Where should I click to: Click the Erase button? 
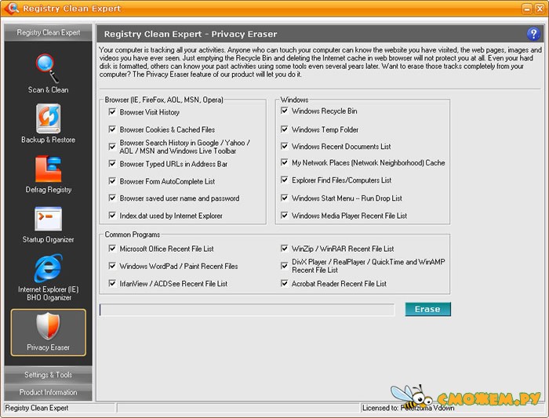(x=428, y=309)
